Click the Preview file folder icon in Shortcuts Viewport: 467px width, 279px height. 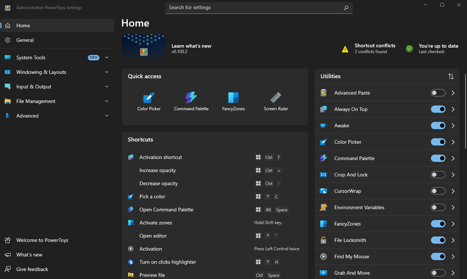[x=131, y=275]
